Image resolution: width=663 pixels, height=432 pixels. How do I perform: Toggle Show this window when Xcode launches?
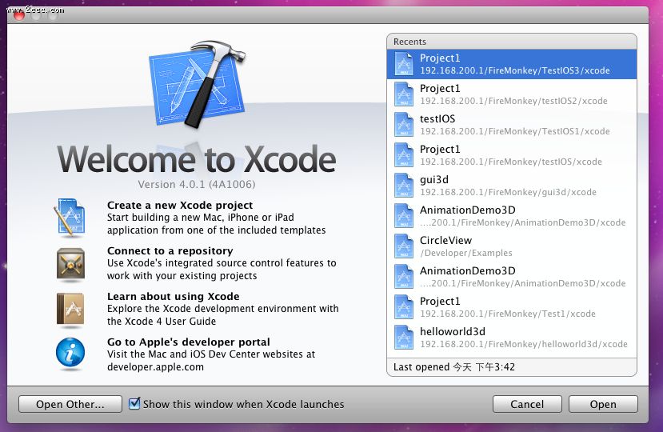coord(134,403)
